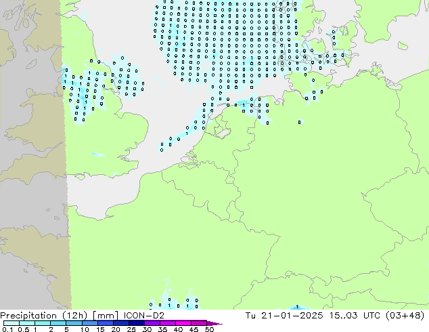Click the over-50 mm arrow tip of legend
This screenshot has width=429, height=332.
pos(214,323)
